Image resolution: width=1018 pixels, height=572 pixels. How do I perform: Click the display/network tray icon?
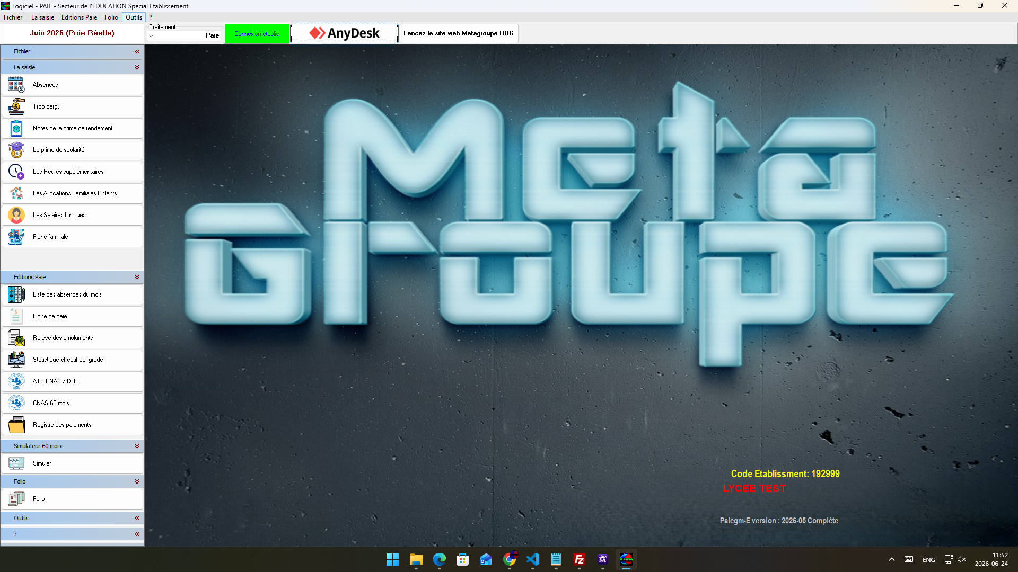pos(949,559)
